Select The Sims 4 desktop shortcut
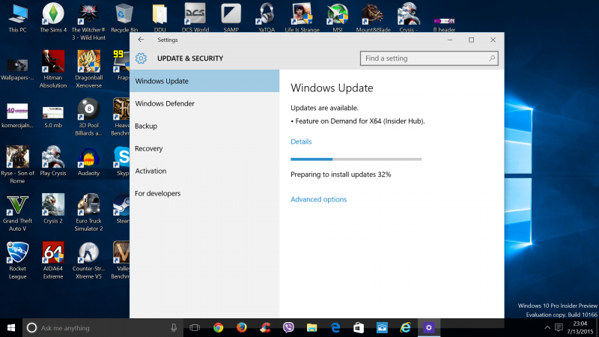 [53, 17]
